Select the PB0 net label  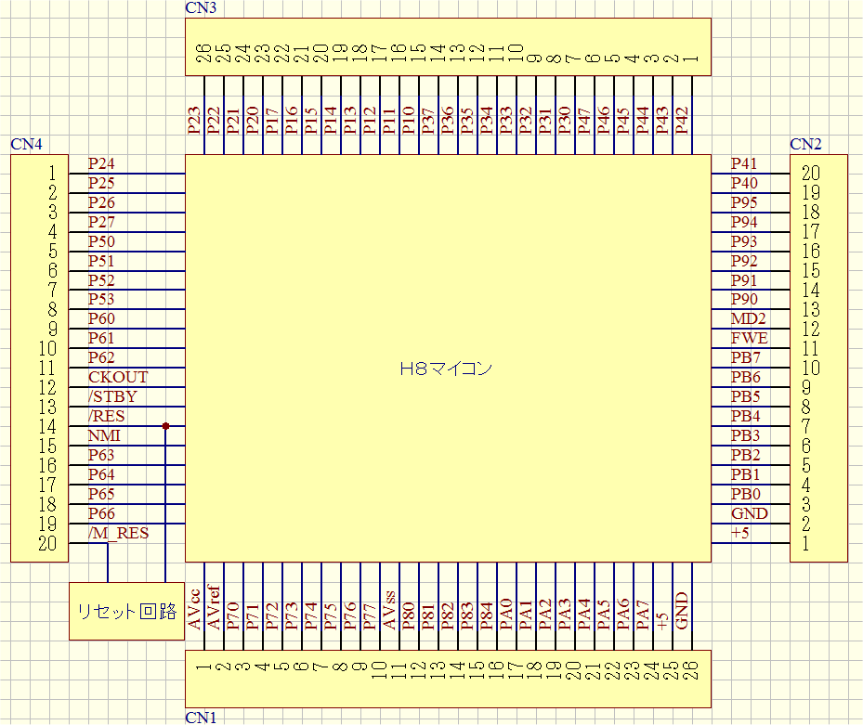[x=745, y=494]
